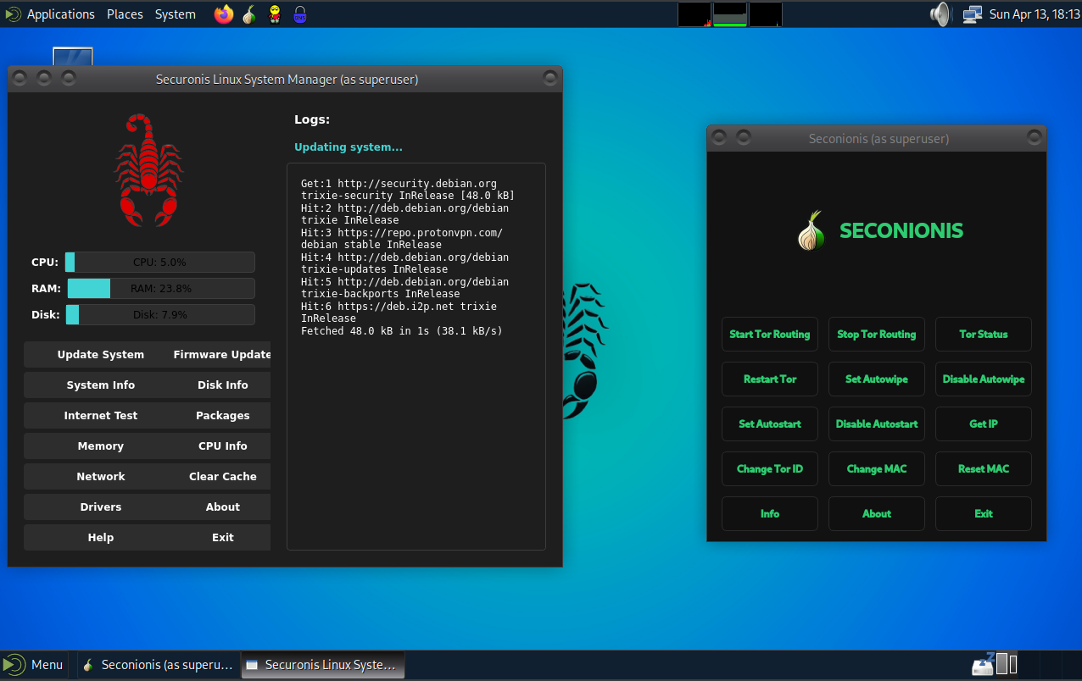Open About in the System Manager window
The height and width of the screenshot is (681, 1082).
pyautogui.click(x=222, y=507)
